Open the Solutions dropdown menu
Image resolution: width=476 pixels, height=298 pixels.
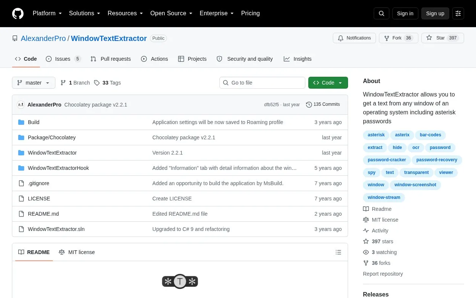coord(84,13)
